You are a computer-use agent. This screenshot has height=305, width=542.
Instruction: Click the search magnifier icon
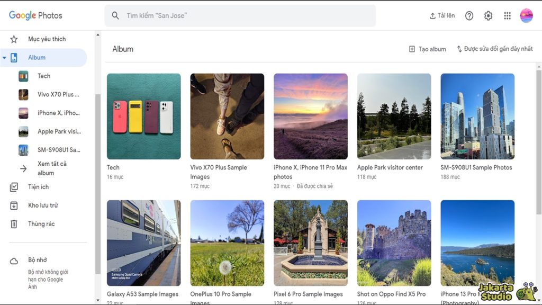[x=115, y=15]
